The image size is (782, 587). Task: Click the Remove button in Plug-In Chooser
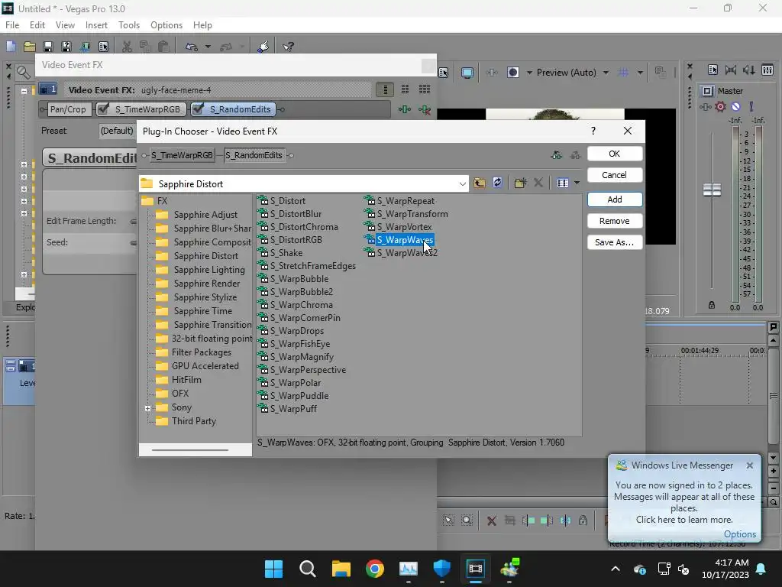tap(615, 221)
